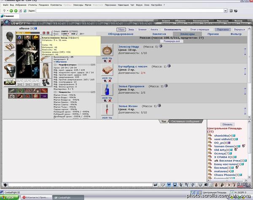Open the Эликсиры menu in menu bar
Screen dimensions: 253x200
[78, 5]
